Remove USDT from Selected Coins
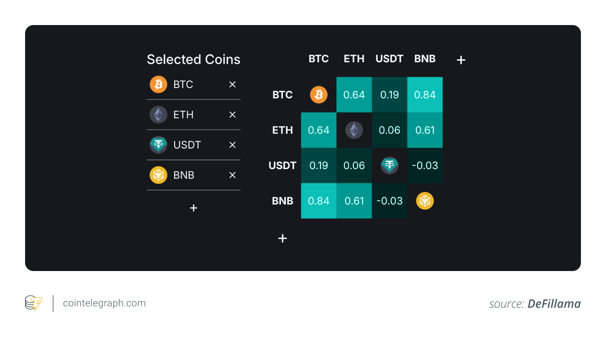Screen dimensions: 606x337 (x=232, y=145)
